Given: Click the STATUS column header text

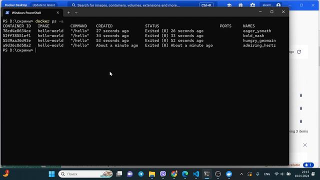Looking at the screenshot, I should (x=152, y=26).
